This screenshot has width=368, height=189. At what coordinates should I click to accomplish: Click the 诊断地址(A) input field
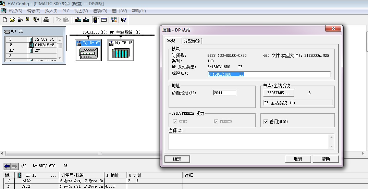pos(224,93)
